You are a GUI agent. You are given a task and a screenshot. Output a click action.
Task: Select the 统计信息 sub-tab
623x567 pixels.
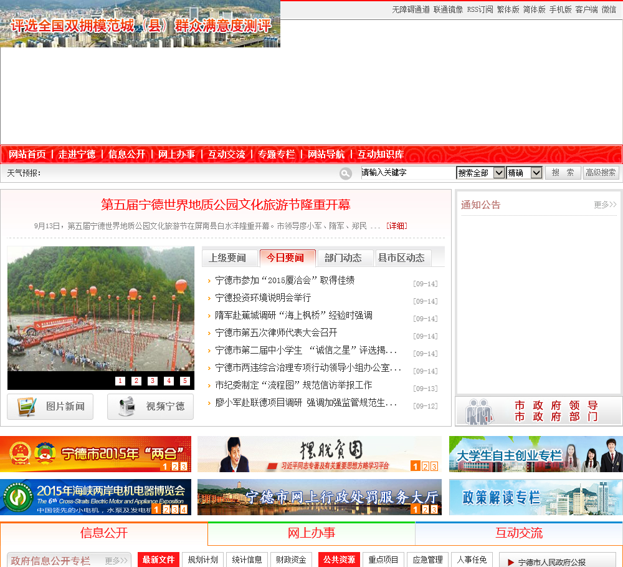pos(247,560)
